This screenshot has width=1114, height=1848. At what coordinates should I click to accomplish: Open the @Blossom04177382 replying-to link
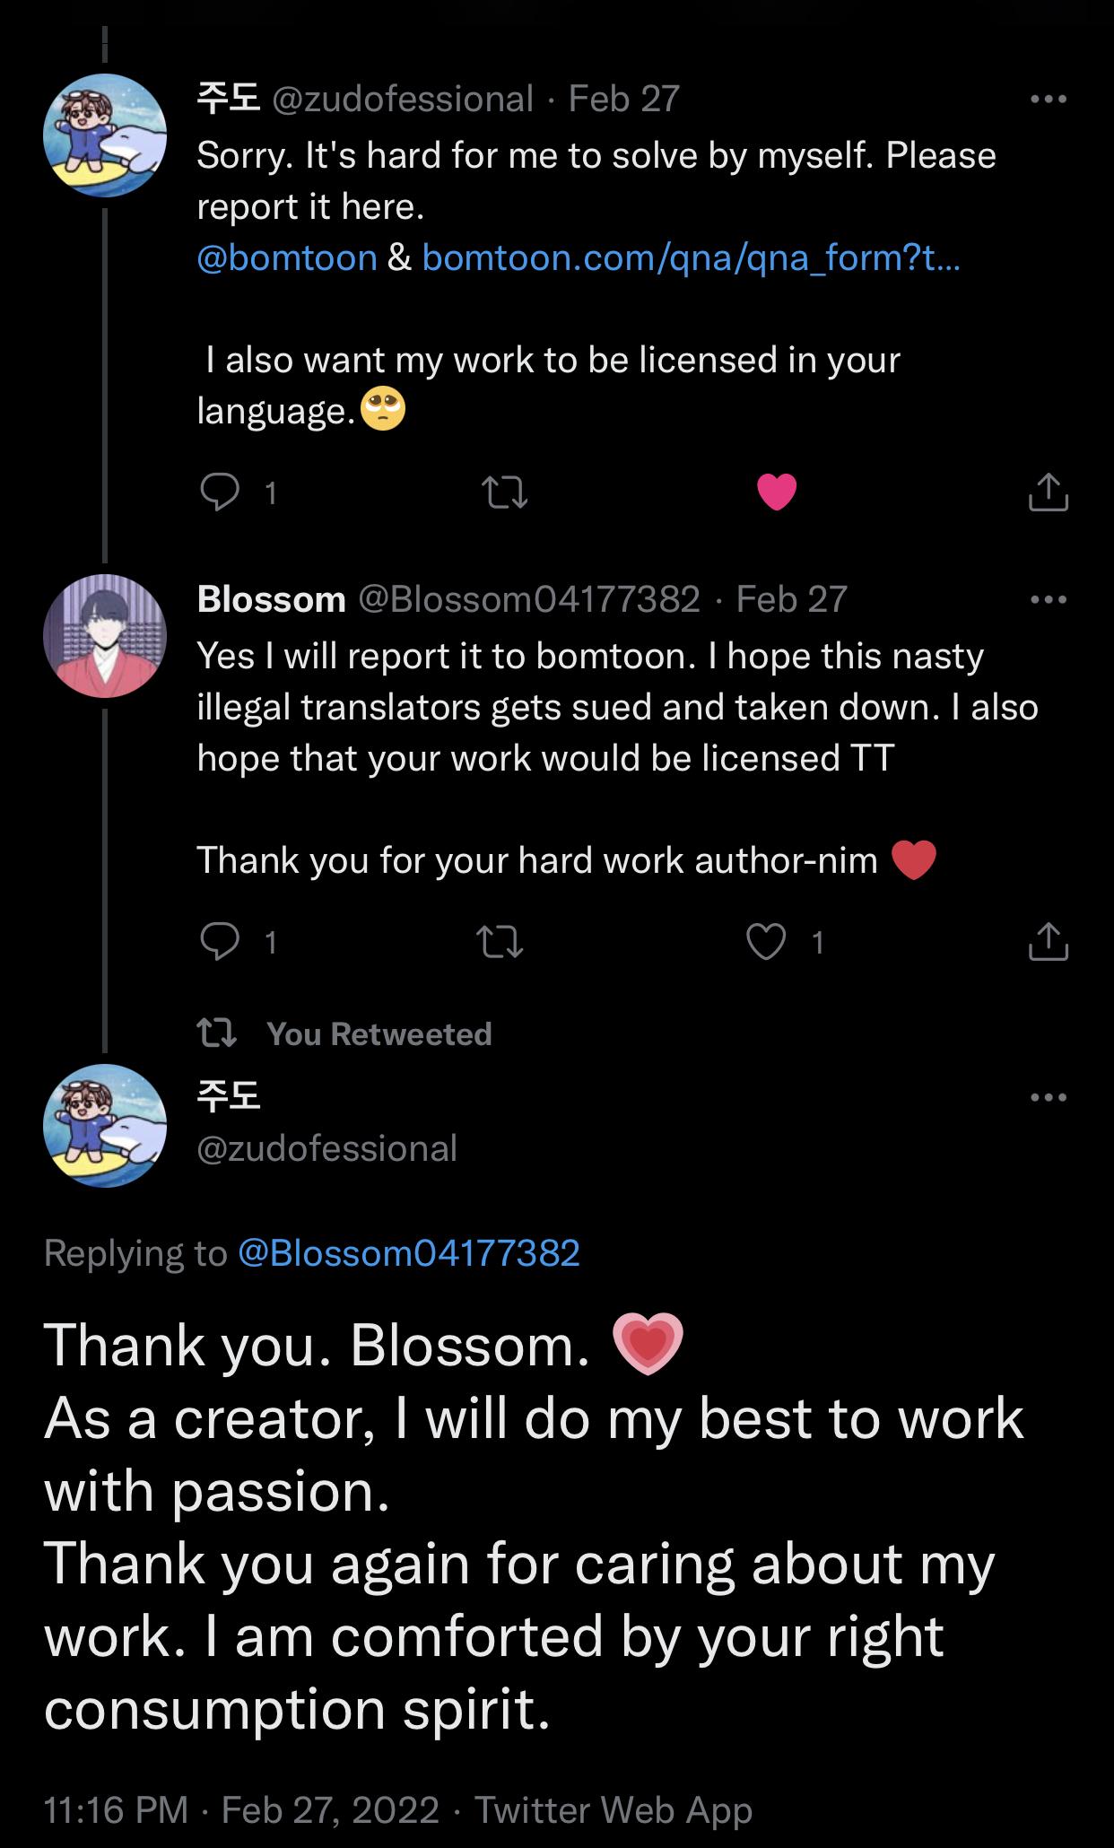[409, 1252]
